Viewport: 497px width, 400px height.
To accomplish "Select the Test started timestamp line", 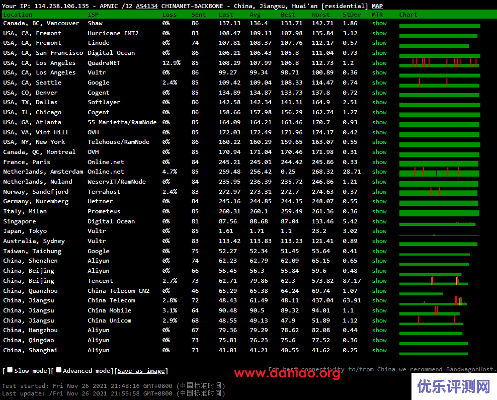I will pyautogui.click(x=114, y=386).
